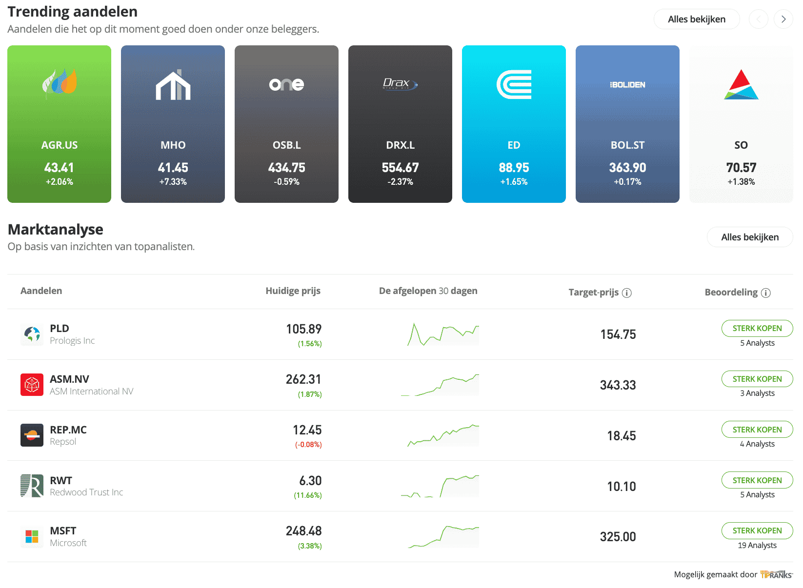Click the Boliden logo on BOL.ST card
The height and width of the screenshot is (588, 803).
tap(627, 85)
